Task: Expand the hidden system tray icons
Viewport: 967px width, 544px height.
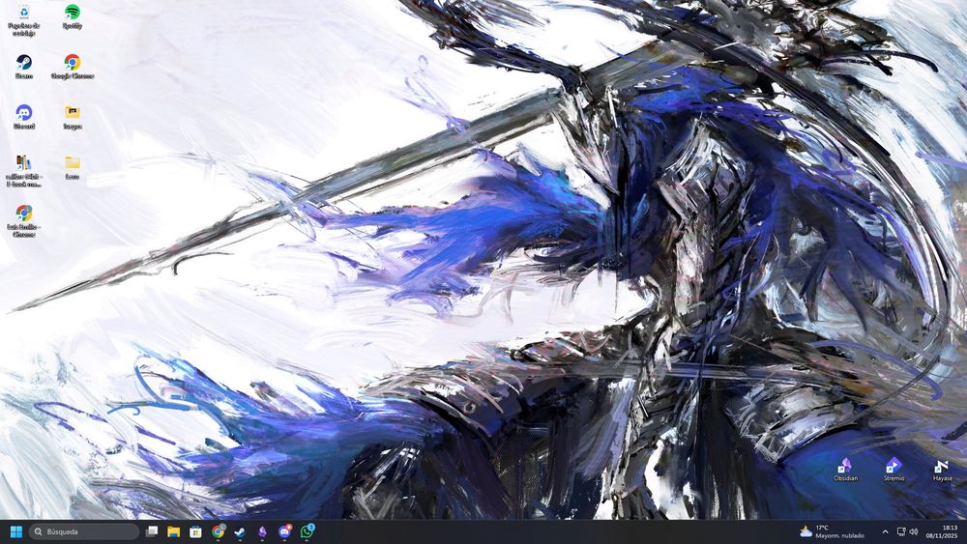Action: (885, 531)
